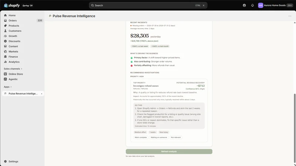The height and width of the screenshot is (166, 296).
Task: Open Pulse Revenue Intelligence app link
Action: (x=23, y=94)
